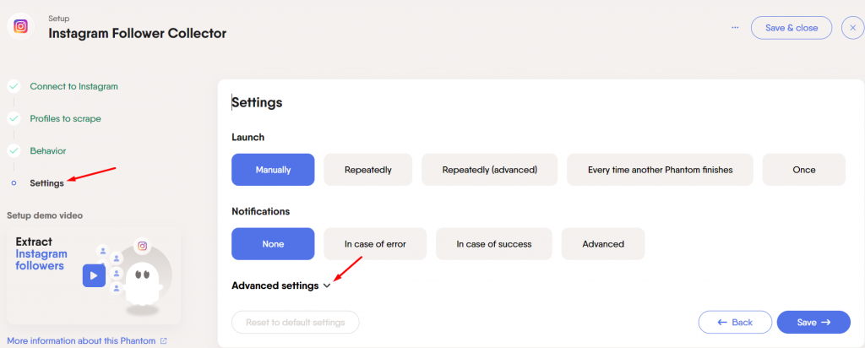Enable notifications In case of error
This screenshot has width=865, height=348.
click(375, 244)
